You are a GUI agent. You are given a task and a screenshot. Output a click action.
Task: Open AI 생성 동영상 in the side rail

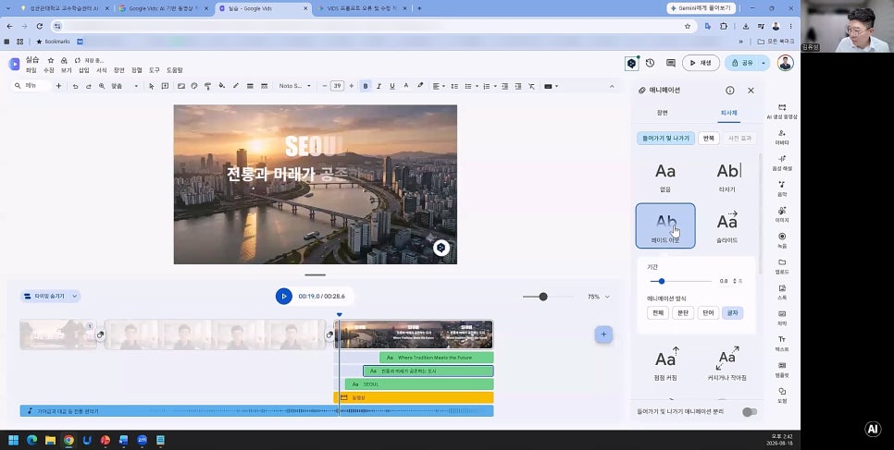click(782, 111)
